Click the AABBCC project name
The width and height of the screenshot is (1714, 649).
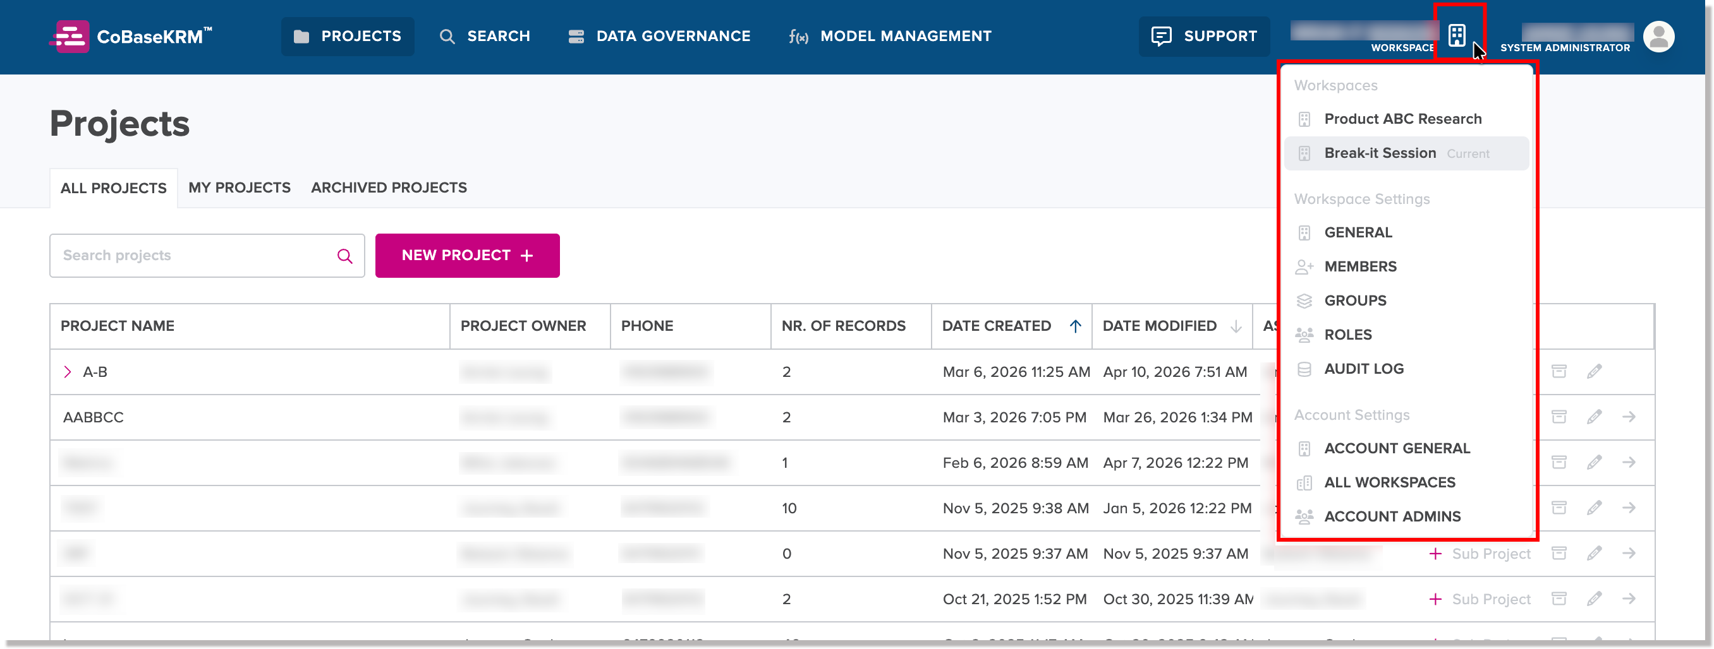pyautogui.click(x=93, y=417)
